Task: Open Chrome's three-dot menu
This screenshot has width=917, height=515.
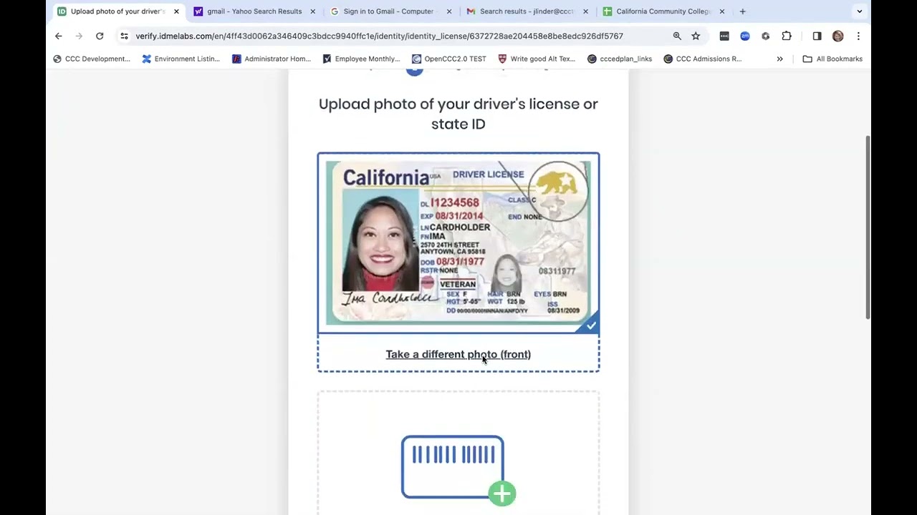Action: coord(858,36)
